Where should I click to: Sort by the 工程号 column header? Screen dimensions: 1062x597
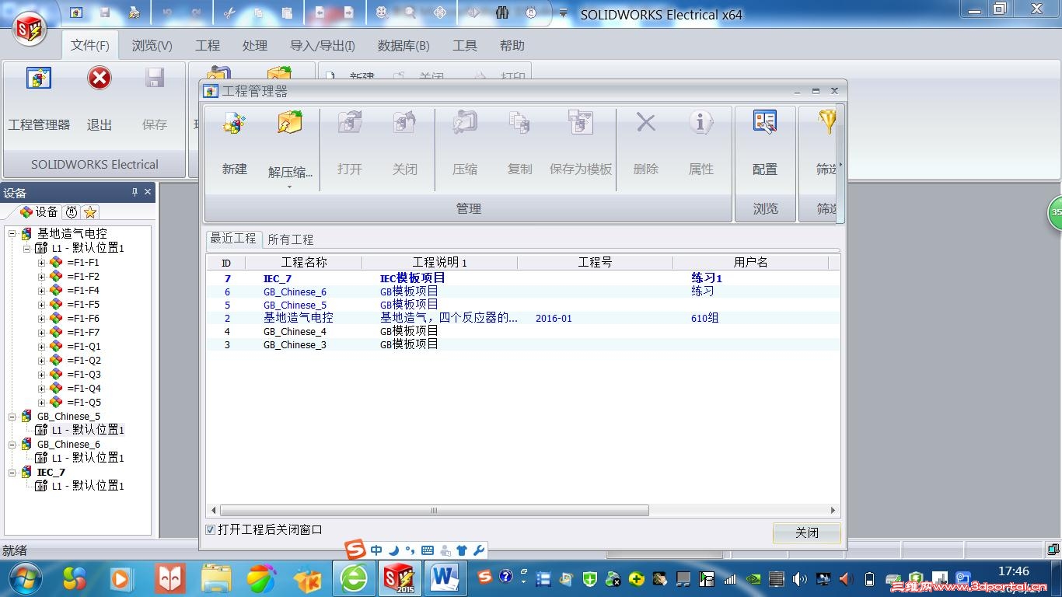(x=595, y=263)
